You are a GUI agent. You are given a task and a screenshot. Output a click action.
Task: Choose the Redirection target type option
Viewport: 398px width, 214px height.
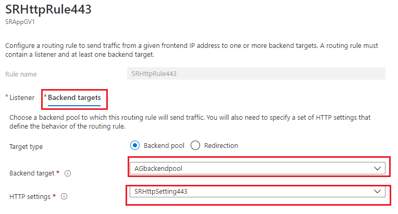point(196,145)
